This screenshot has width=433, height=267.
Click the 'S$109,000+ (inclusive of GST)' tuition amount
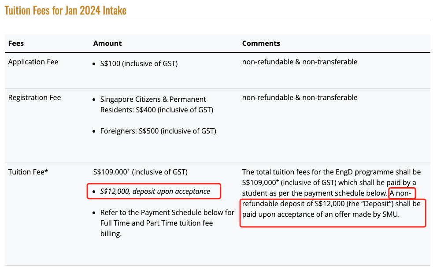[x=140, y=172]
